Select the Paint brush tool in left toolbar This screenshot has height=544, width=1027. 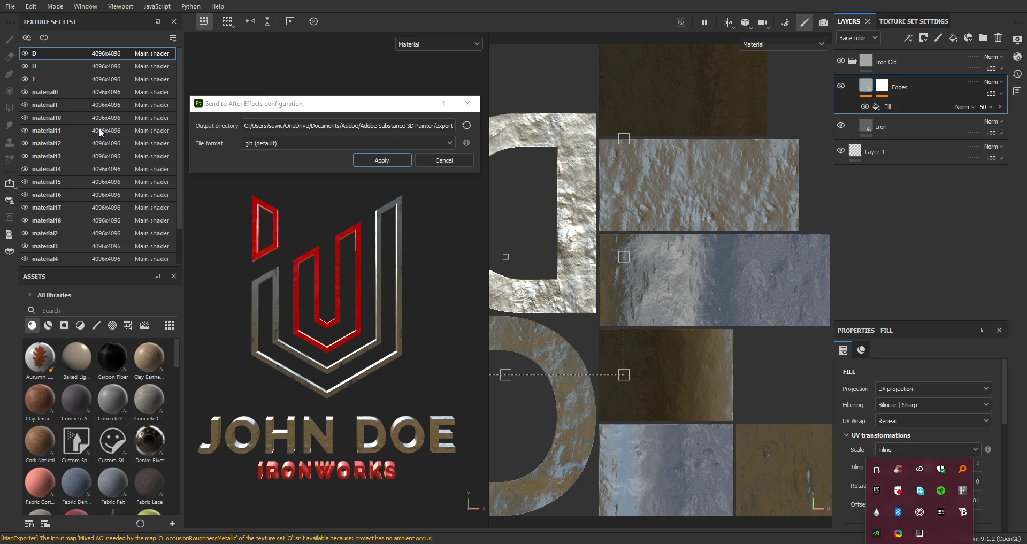tap(10, 39)
